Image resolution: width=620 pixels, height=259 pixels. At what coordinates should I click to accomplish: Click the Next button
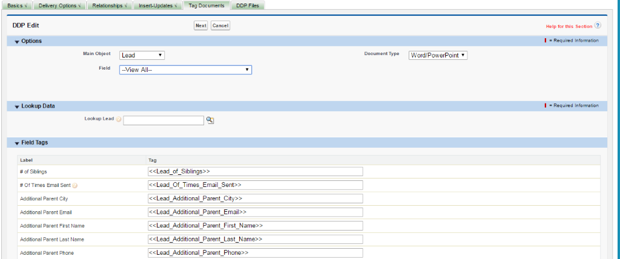201,25
